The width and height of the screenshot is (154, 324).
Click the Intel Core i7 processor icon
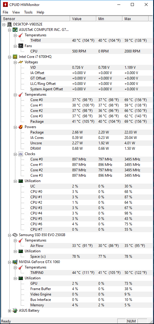click(x=15, y=57)
